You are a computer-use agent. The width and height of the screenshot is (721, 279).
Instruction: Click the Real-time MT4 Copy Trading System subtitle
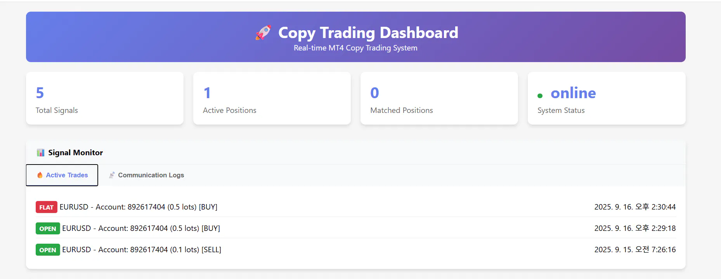(355, 48)
